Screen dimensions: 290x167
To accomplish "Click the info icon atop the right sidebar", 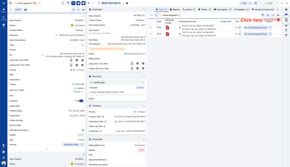I will (286, 10).
